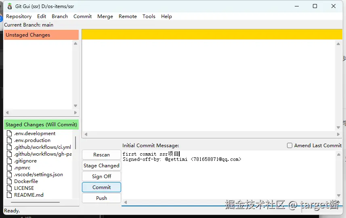Open the Branch menu
Image resolution: width=346 pixels, height=218 pixels.
60,16
